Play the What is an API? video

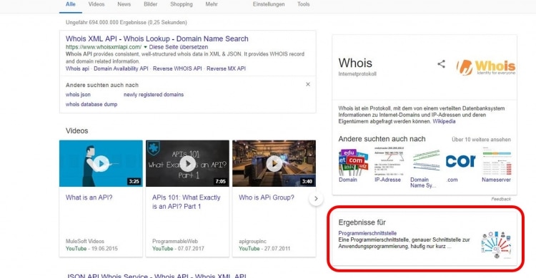(x=101, y=163)
